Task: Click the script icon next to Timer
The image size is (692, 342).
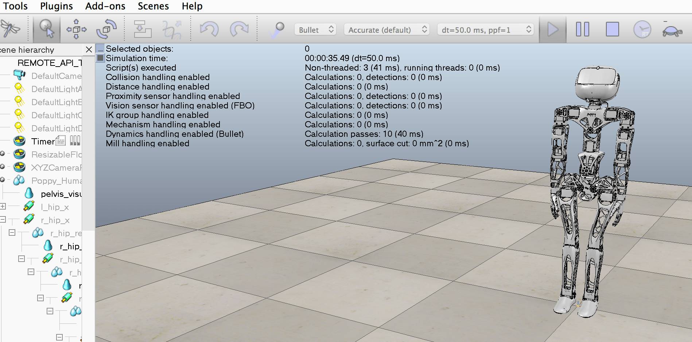Action: pos(61,141)
